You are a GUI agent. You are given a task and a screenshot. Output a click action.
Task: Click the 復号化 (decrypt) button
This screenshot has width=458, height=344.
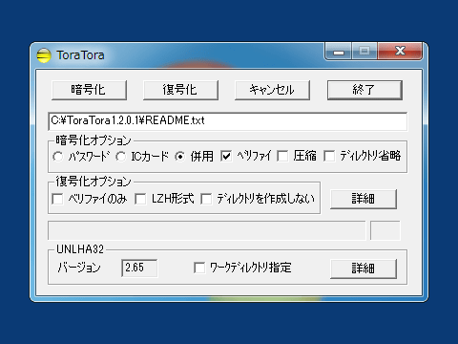(x=180, y=90)
